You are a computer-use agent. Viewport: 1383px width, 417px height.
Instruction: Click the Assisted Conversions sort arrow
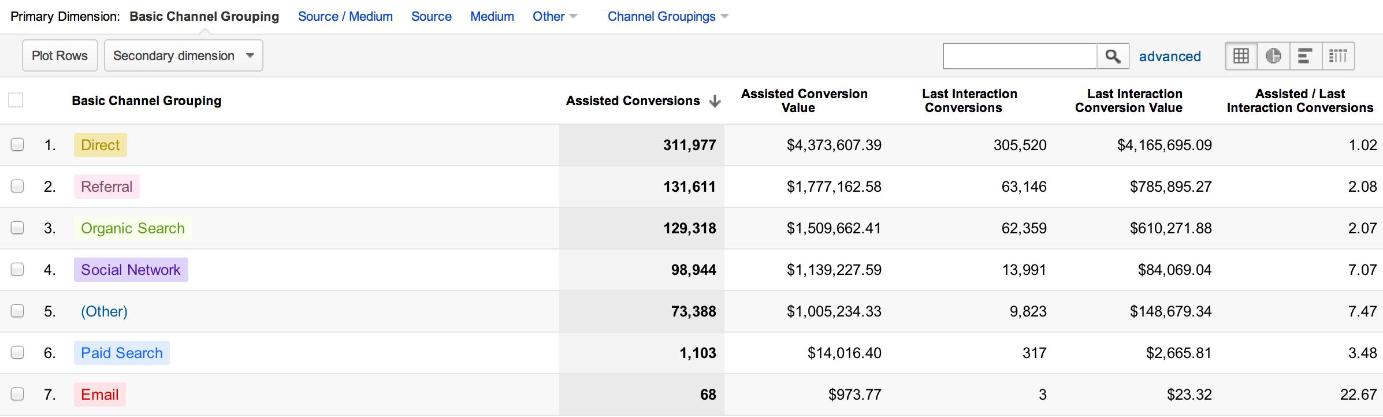[x=715, y=101]
